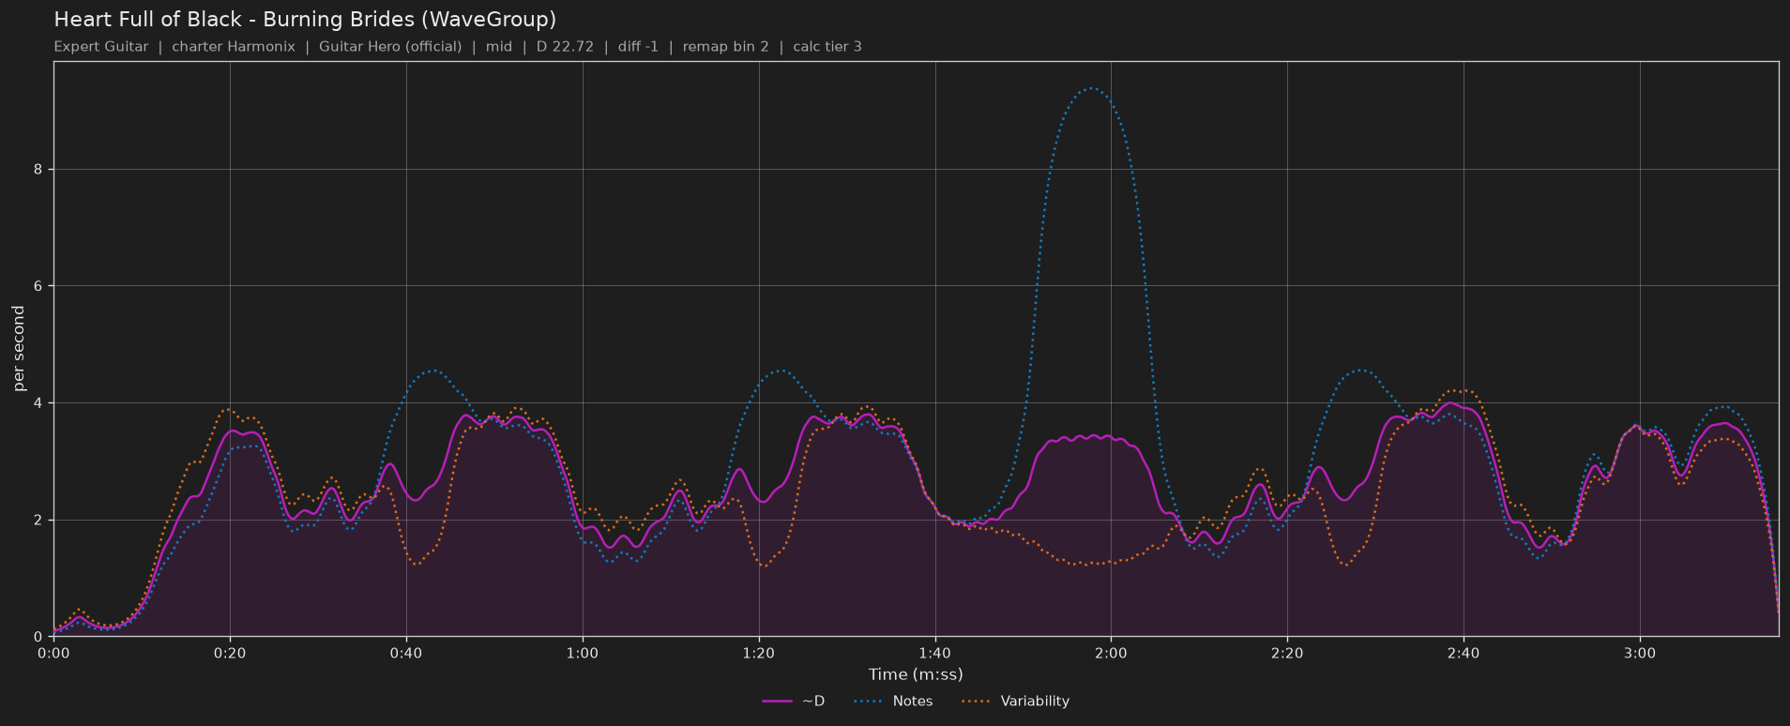Click the charter Harmonix subtitle text
This screenshot has width=1790, height=726.
pos(234,46)
